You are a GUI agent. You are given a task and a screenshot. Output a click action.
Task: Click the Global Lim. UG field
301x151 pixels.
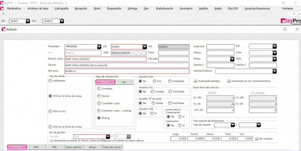220,110
